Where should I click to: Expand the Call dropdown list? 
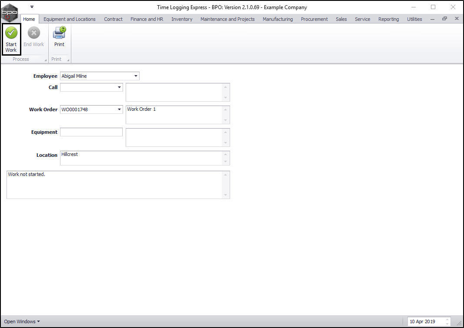tap(119, 87)
